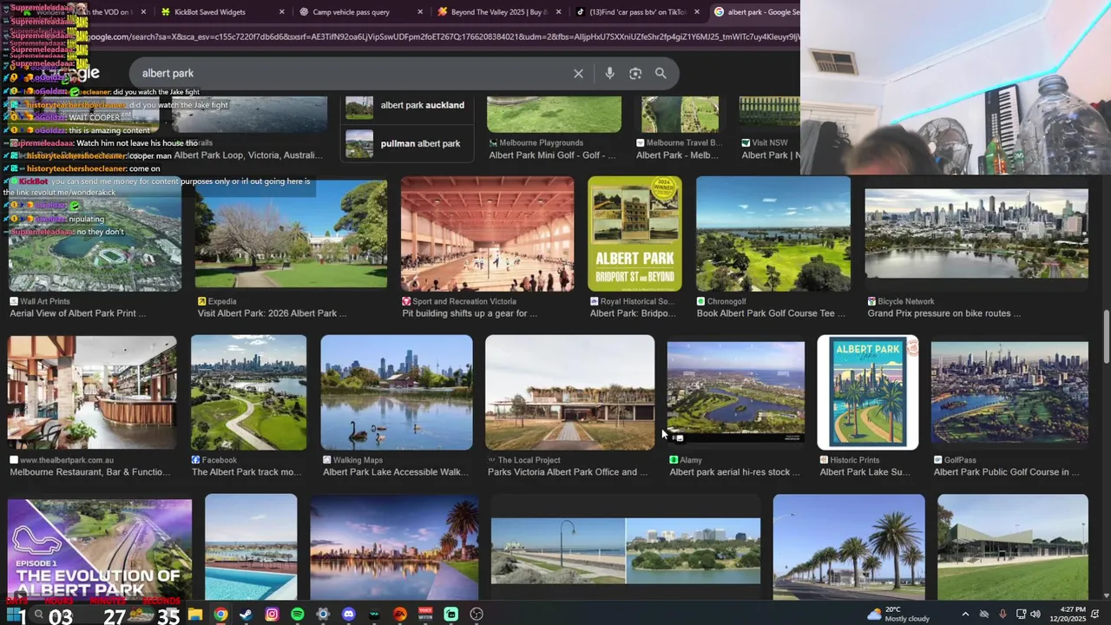Switch to the TikTok car pass tab
The width and height of the screenshot is (1111, 625).
point(638,12)
